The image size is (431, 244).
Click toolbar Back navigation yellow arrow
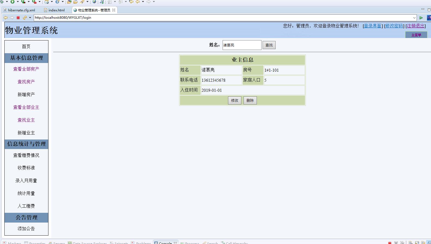point(138,2)
